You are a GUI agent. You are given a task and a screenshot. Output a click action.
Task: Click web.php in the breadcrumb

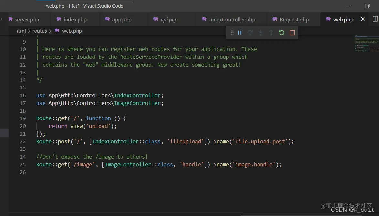pyautogui.click(x=72, y=31)
